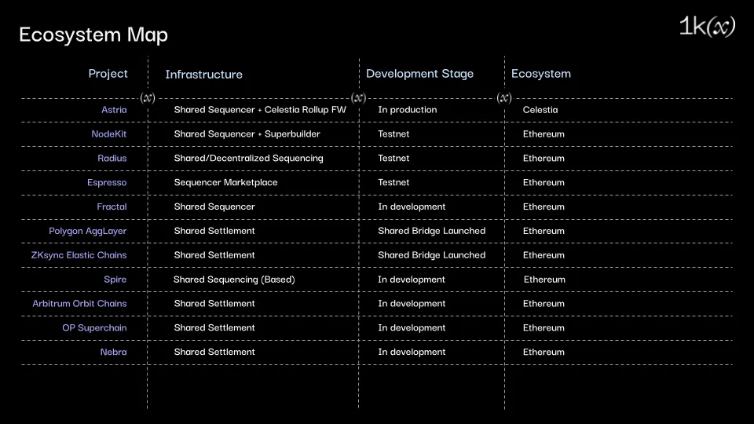The image size is (754, 424).
Task: Click the Nebra project name
Action: pos(113,353)
